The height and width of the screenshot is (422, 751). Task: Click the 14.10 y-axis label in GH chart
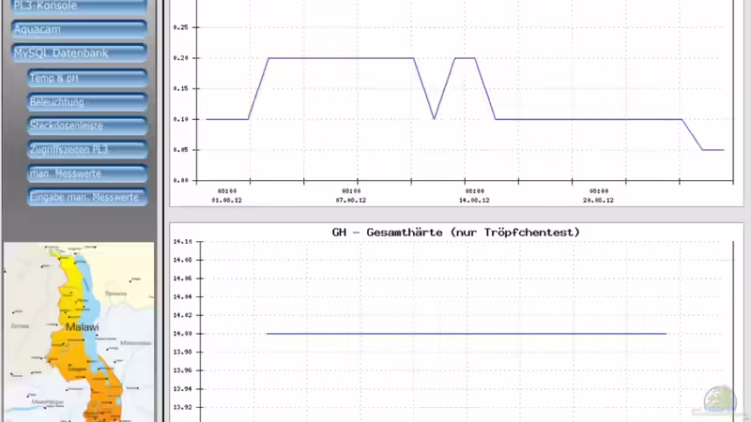pyautogui.click(x=182, y=242)
